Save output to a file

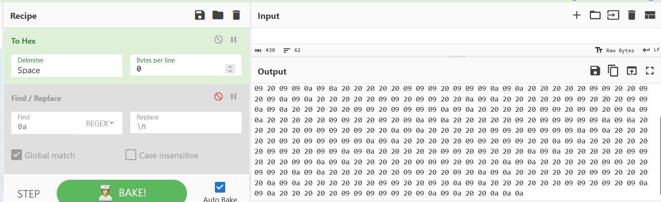(595, 71)
